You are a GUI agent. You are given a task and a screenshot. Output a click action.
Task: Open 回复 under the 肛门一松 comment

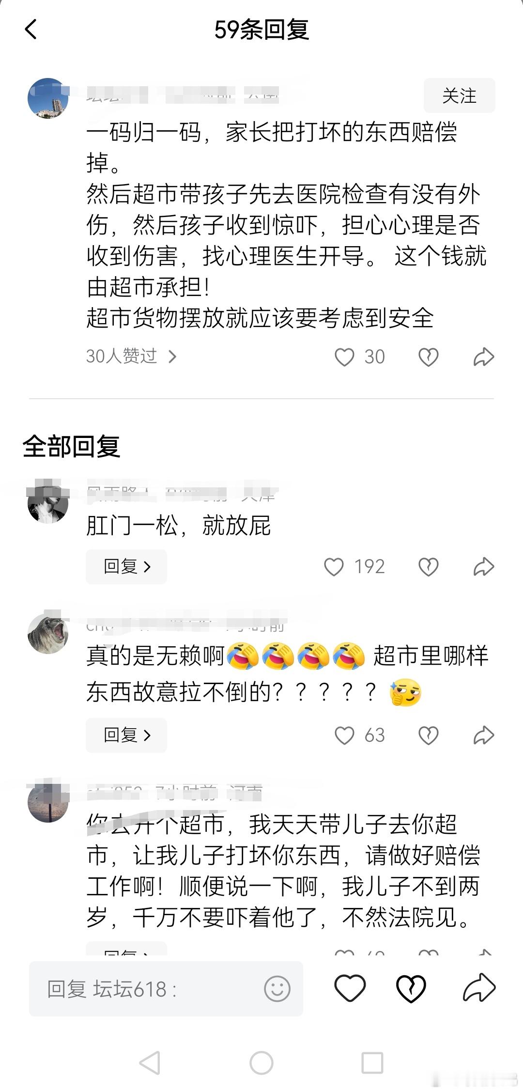[x=126, y=566]
